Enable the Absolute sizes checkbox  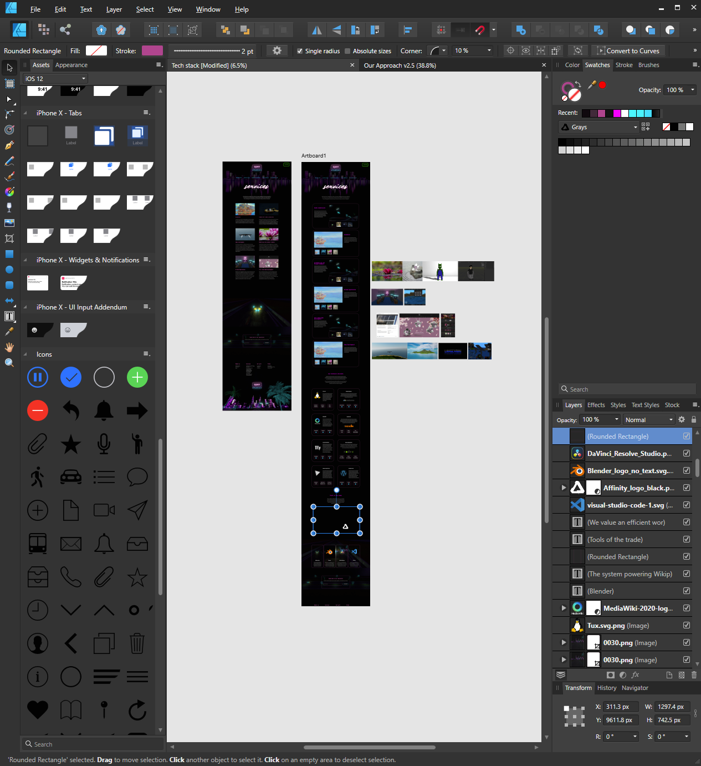point(347,51)
